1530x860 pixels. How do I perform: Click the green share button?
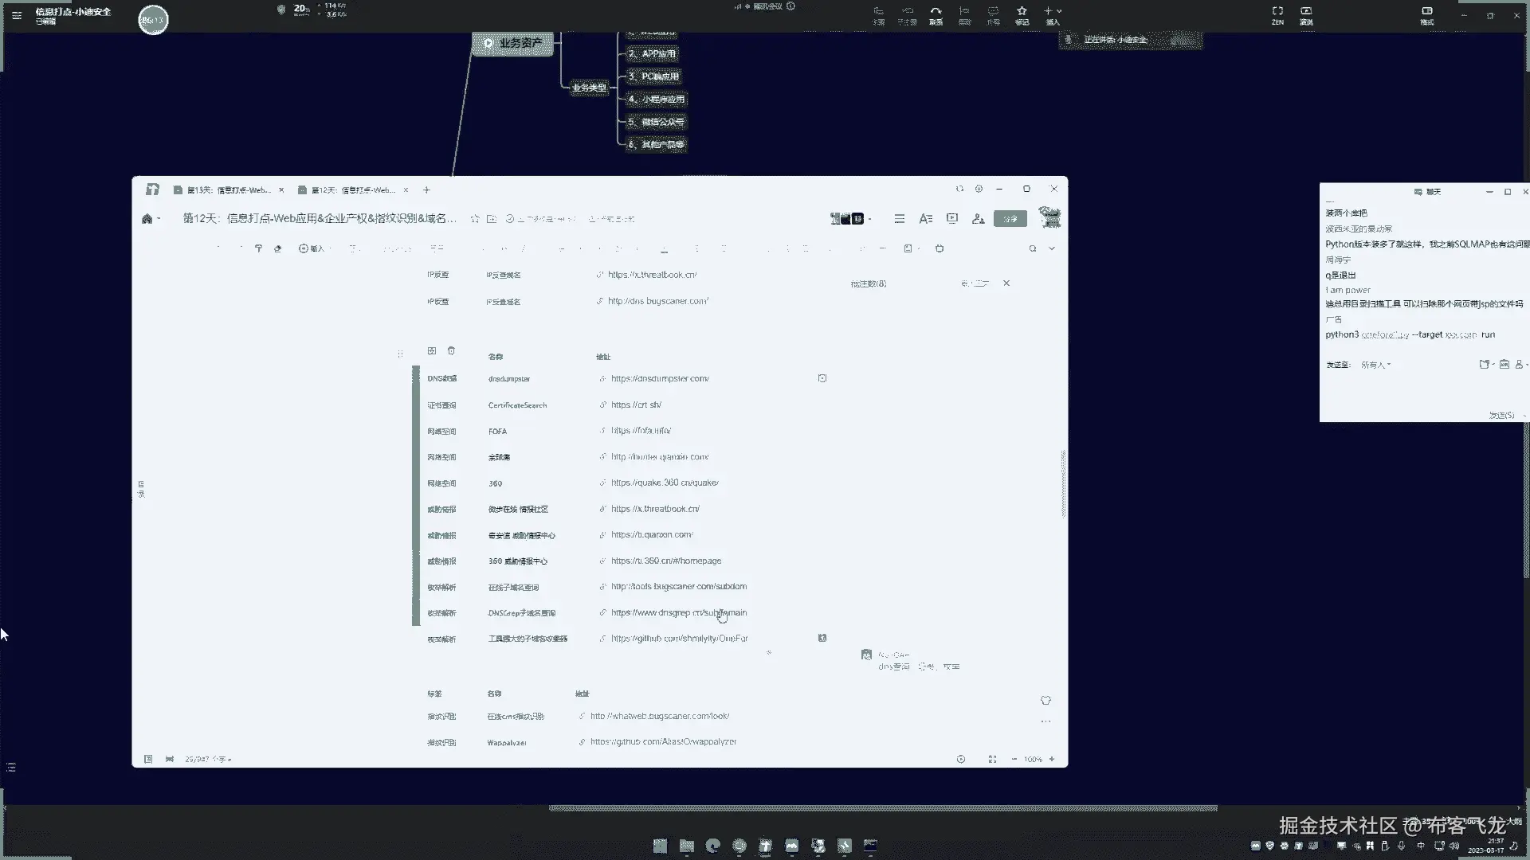[1010, 219]
